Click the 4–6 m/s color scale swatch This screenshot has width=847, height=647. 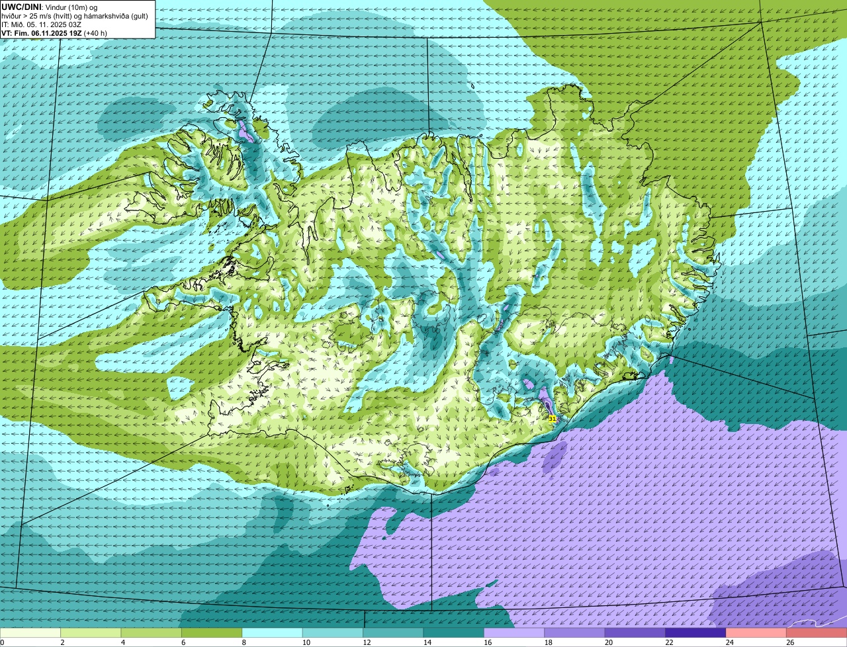(152, 632)
